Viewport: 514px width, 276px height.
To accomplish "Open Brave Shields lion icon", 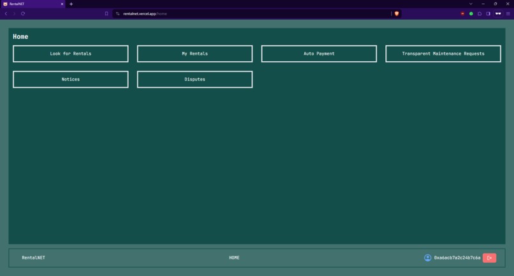I will pyautogui.click(x=397, y=14).
